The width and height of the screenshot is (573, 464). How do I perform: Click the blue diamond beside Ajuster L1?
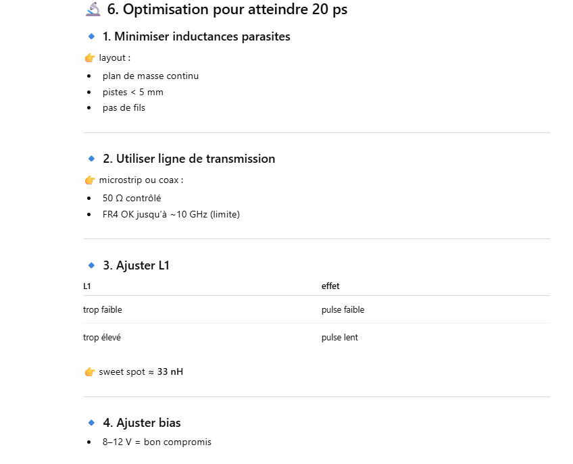coord(92,265)
